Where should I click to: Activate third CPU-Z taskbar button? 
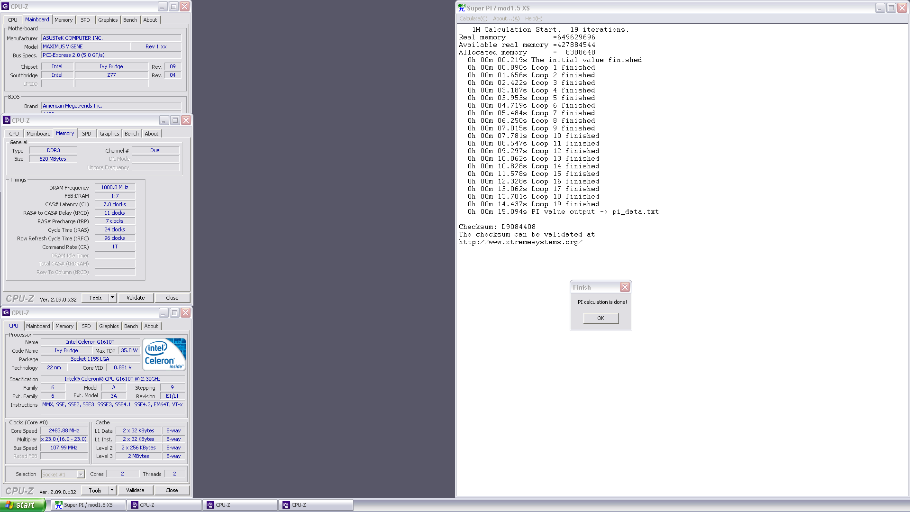[x=316, y=505]
